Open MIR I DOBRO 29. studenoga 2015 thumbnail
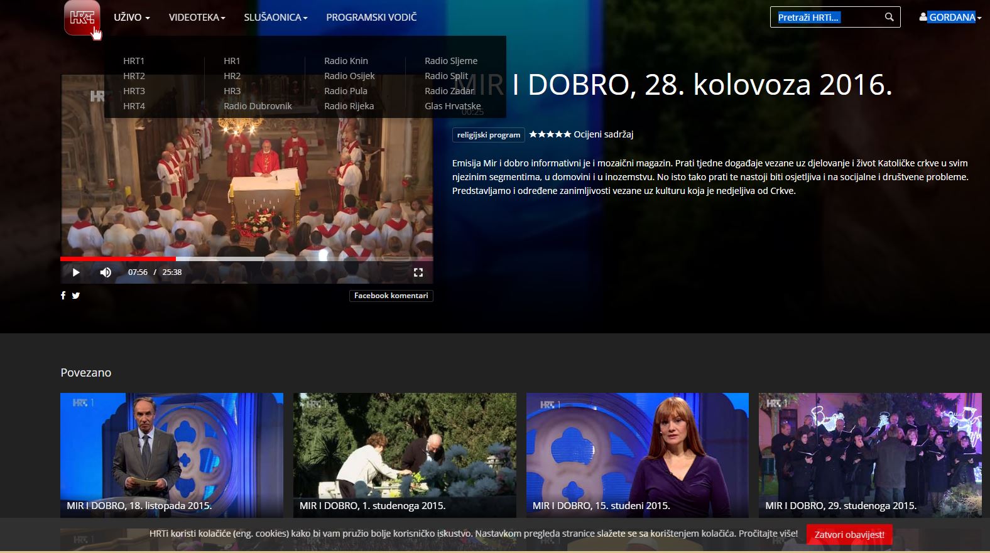This screenshot has height=553, width=990. (x=870, y=455)
